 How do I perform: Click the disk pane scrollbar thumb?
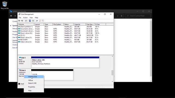112,73
